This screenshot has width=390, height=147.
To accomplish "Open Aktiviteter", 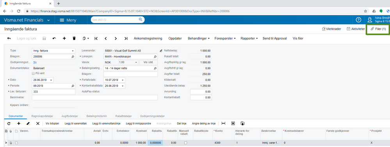I will pyautogui.click(x=355, y=29).
